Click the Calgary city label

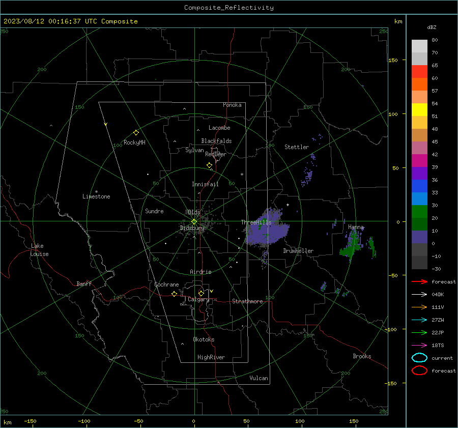(198, 299)
